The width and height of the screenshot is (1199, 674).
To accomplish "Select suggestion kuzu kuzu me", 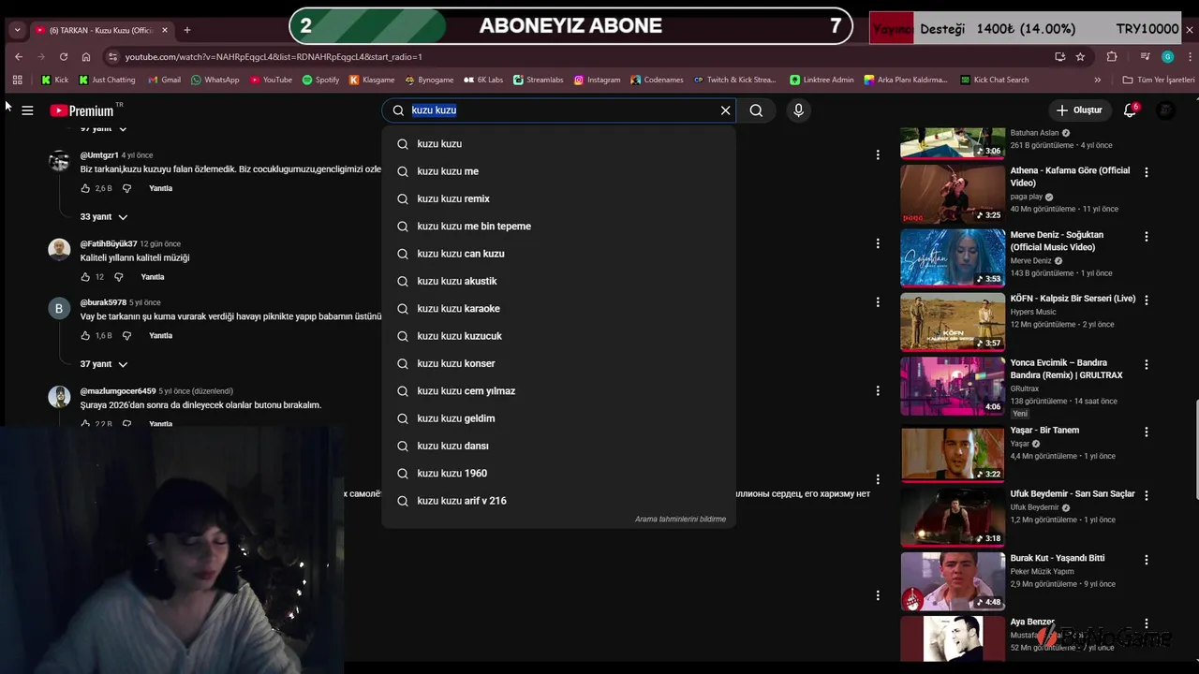I will click(x=558, y=171).
